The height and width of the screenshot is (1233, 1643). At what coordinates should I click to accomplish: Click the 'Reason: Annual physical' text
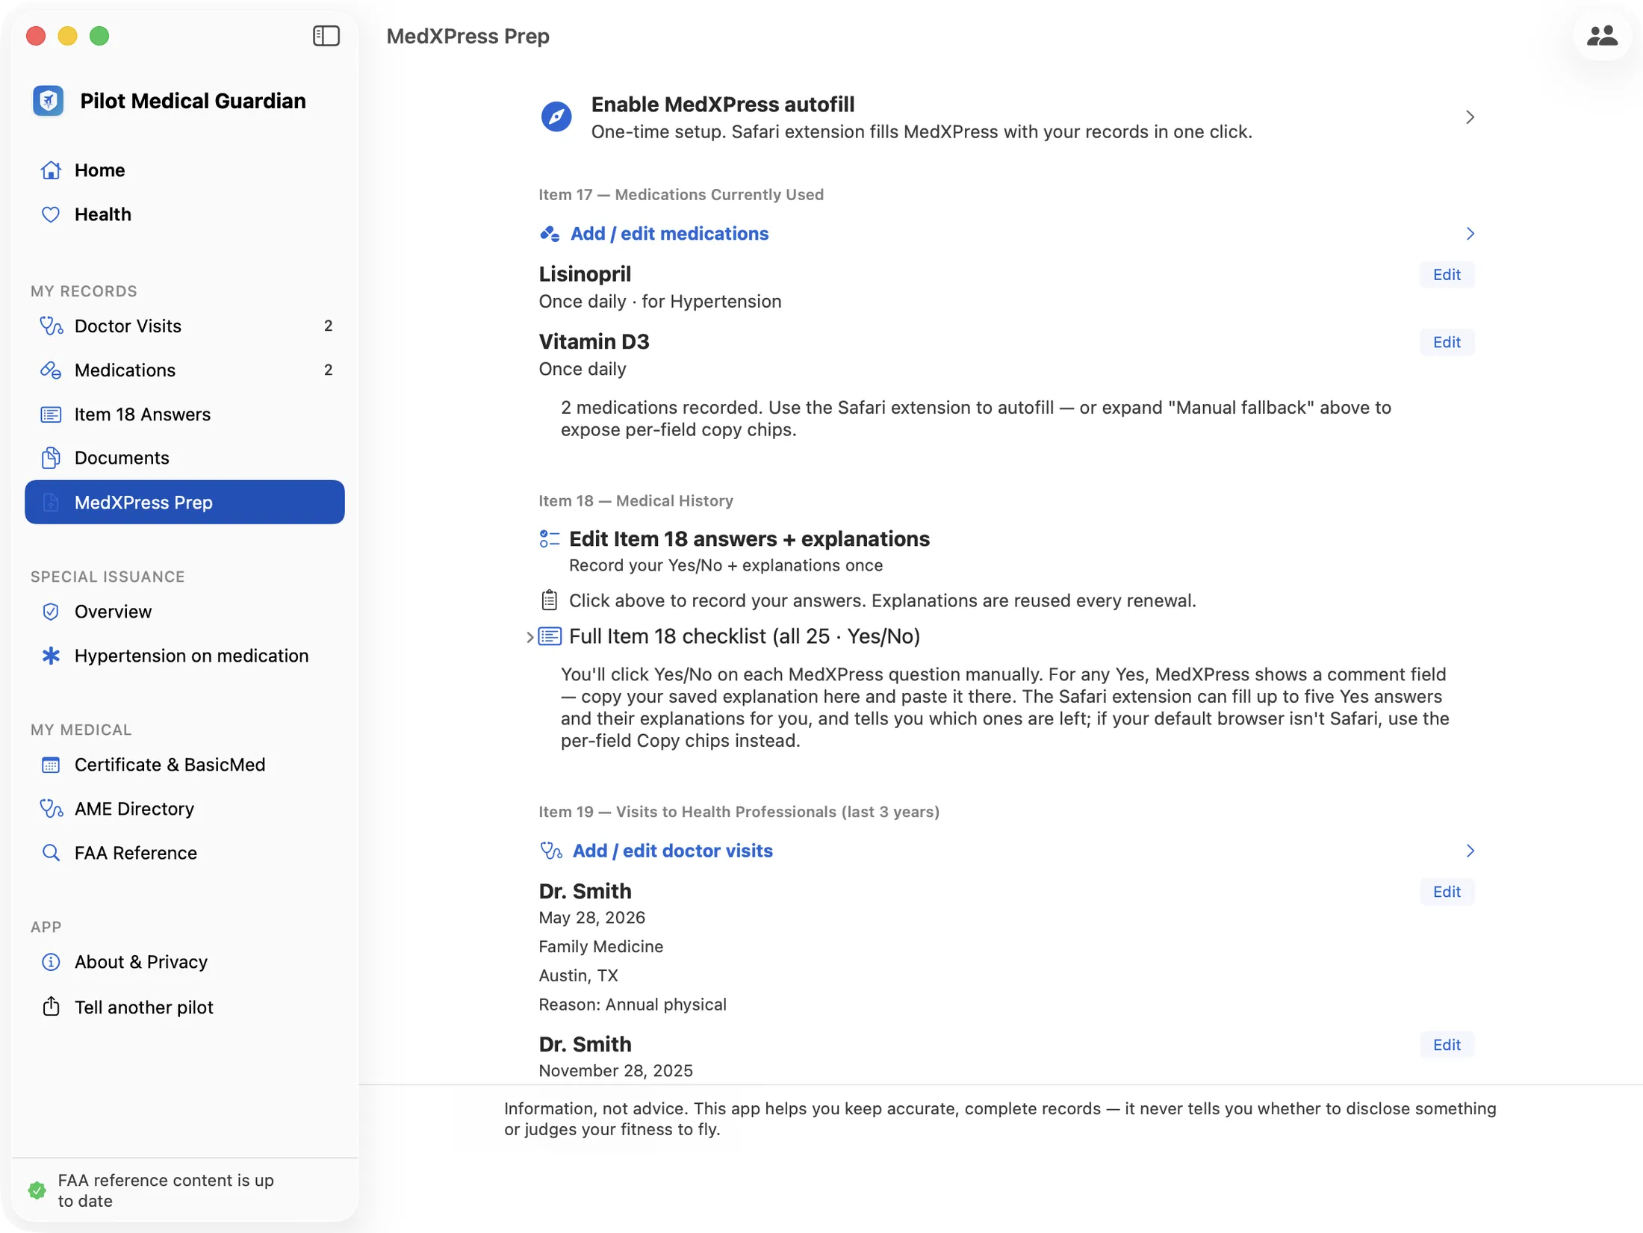(633, 1004)
